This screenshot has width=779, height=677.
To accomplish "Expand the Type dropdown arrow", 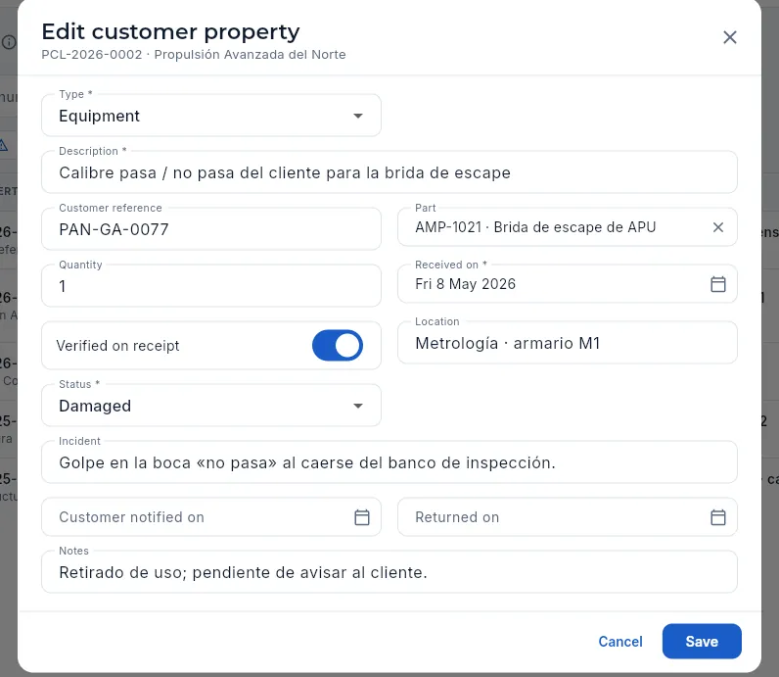I will click(358, 116).
